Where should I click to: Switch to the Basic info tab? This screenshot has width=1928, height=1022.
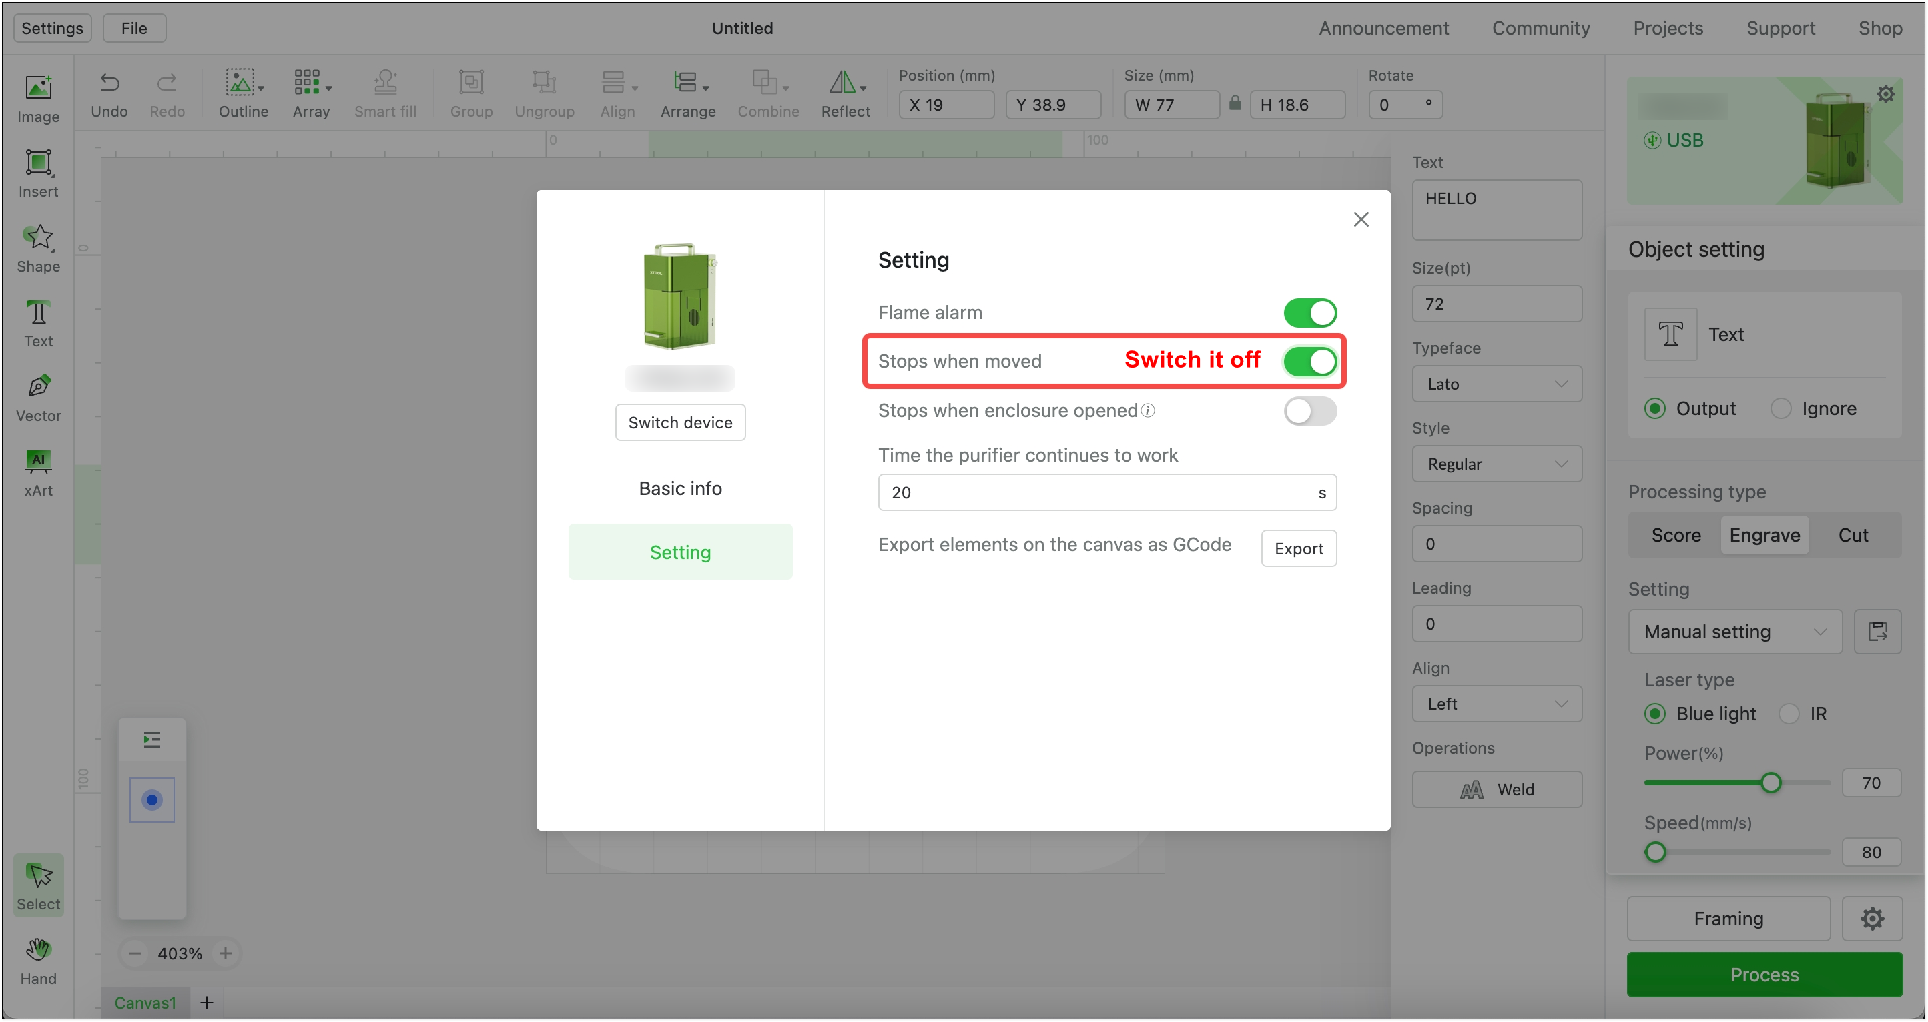[679, 488]
